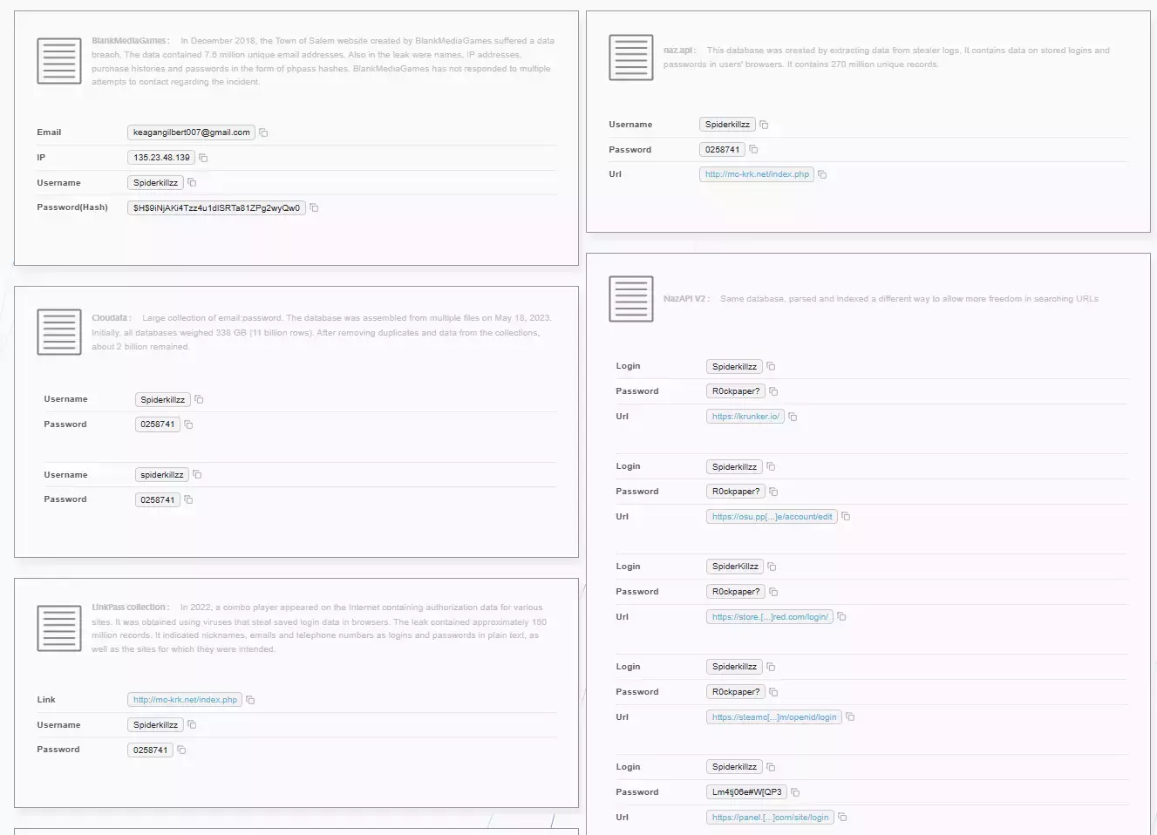Click the NazAPI V2 heading
Viewport: 1157px width, 835px height.
tap(687, 299)
